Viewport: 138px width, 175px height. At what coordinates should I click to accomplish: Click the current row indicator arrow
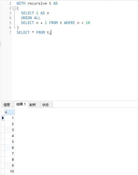click(x=3, y=118)
